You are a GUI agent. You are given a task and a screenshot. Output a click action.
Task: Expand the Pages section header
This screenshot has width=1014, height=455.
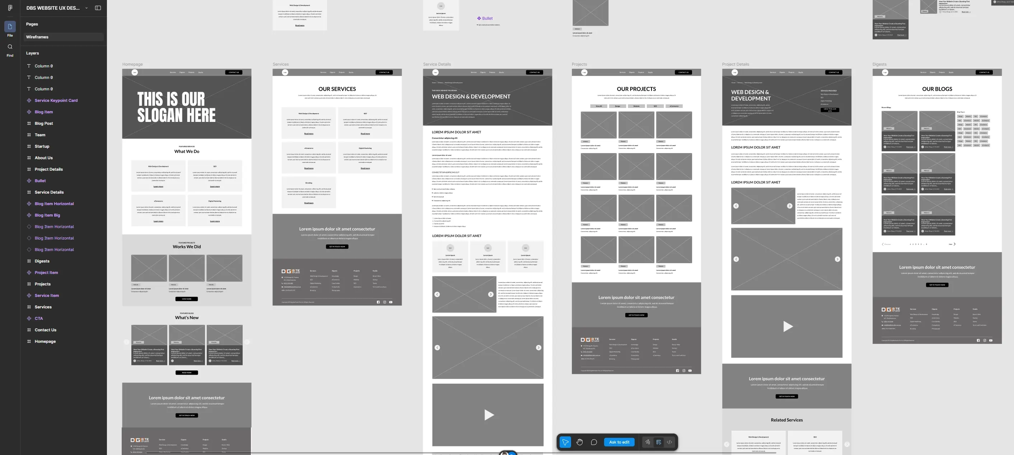click(x=32, y=24)
